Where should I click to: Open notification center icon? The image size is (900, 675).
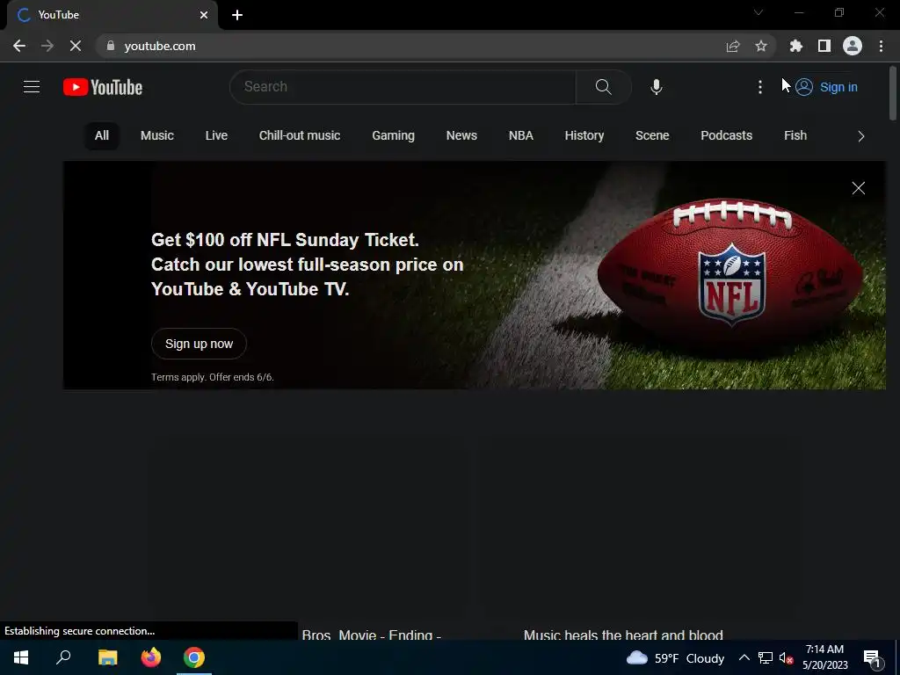(872, 657)
